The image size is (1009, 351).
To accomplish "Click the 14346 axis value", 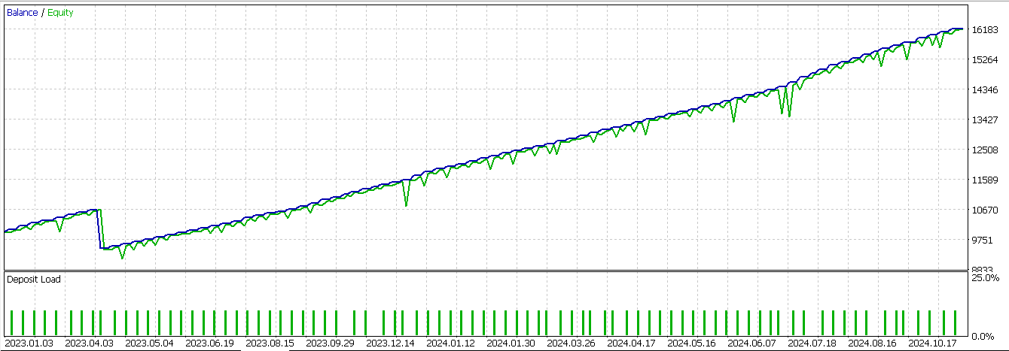I will [x=983, y=90].
